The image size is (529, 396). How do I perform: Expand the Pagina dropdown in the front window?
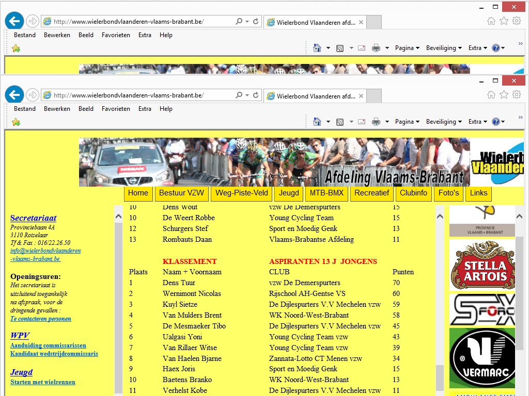[x=407, y=122]
